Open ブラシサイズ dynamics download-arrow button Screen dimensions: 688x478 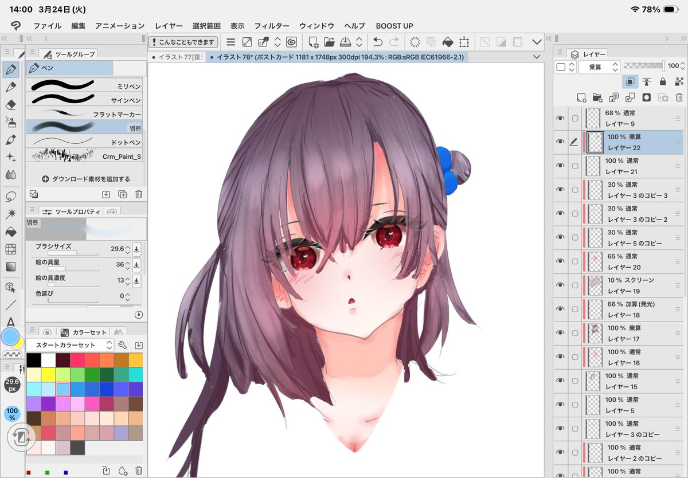(136, 249)
